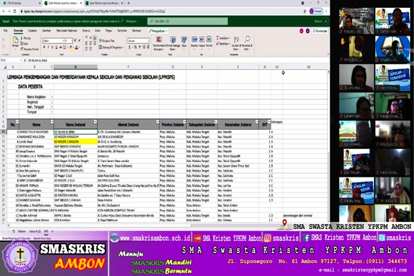The image size is (414, 276).
Task: Select the Master sheet tab
Action: 21,231
